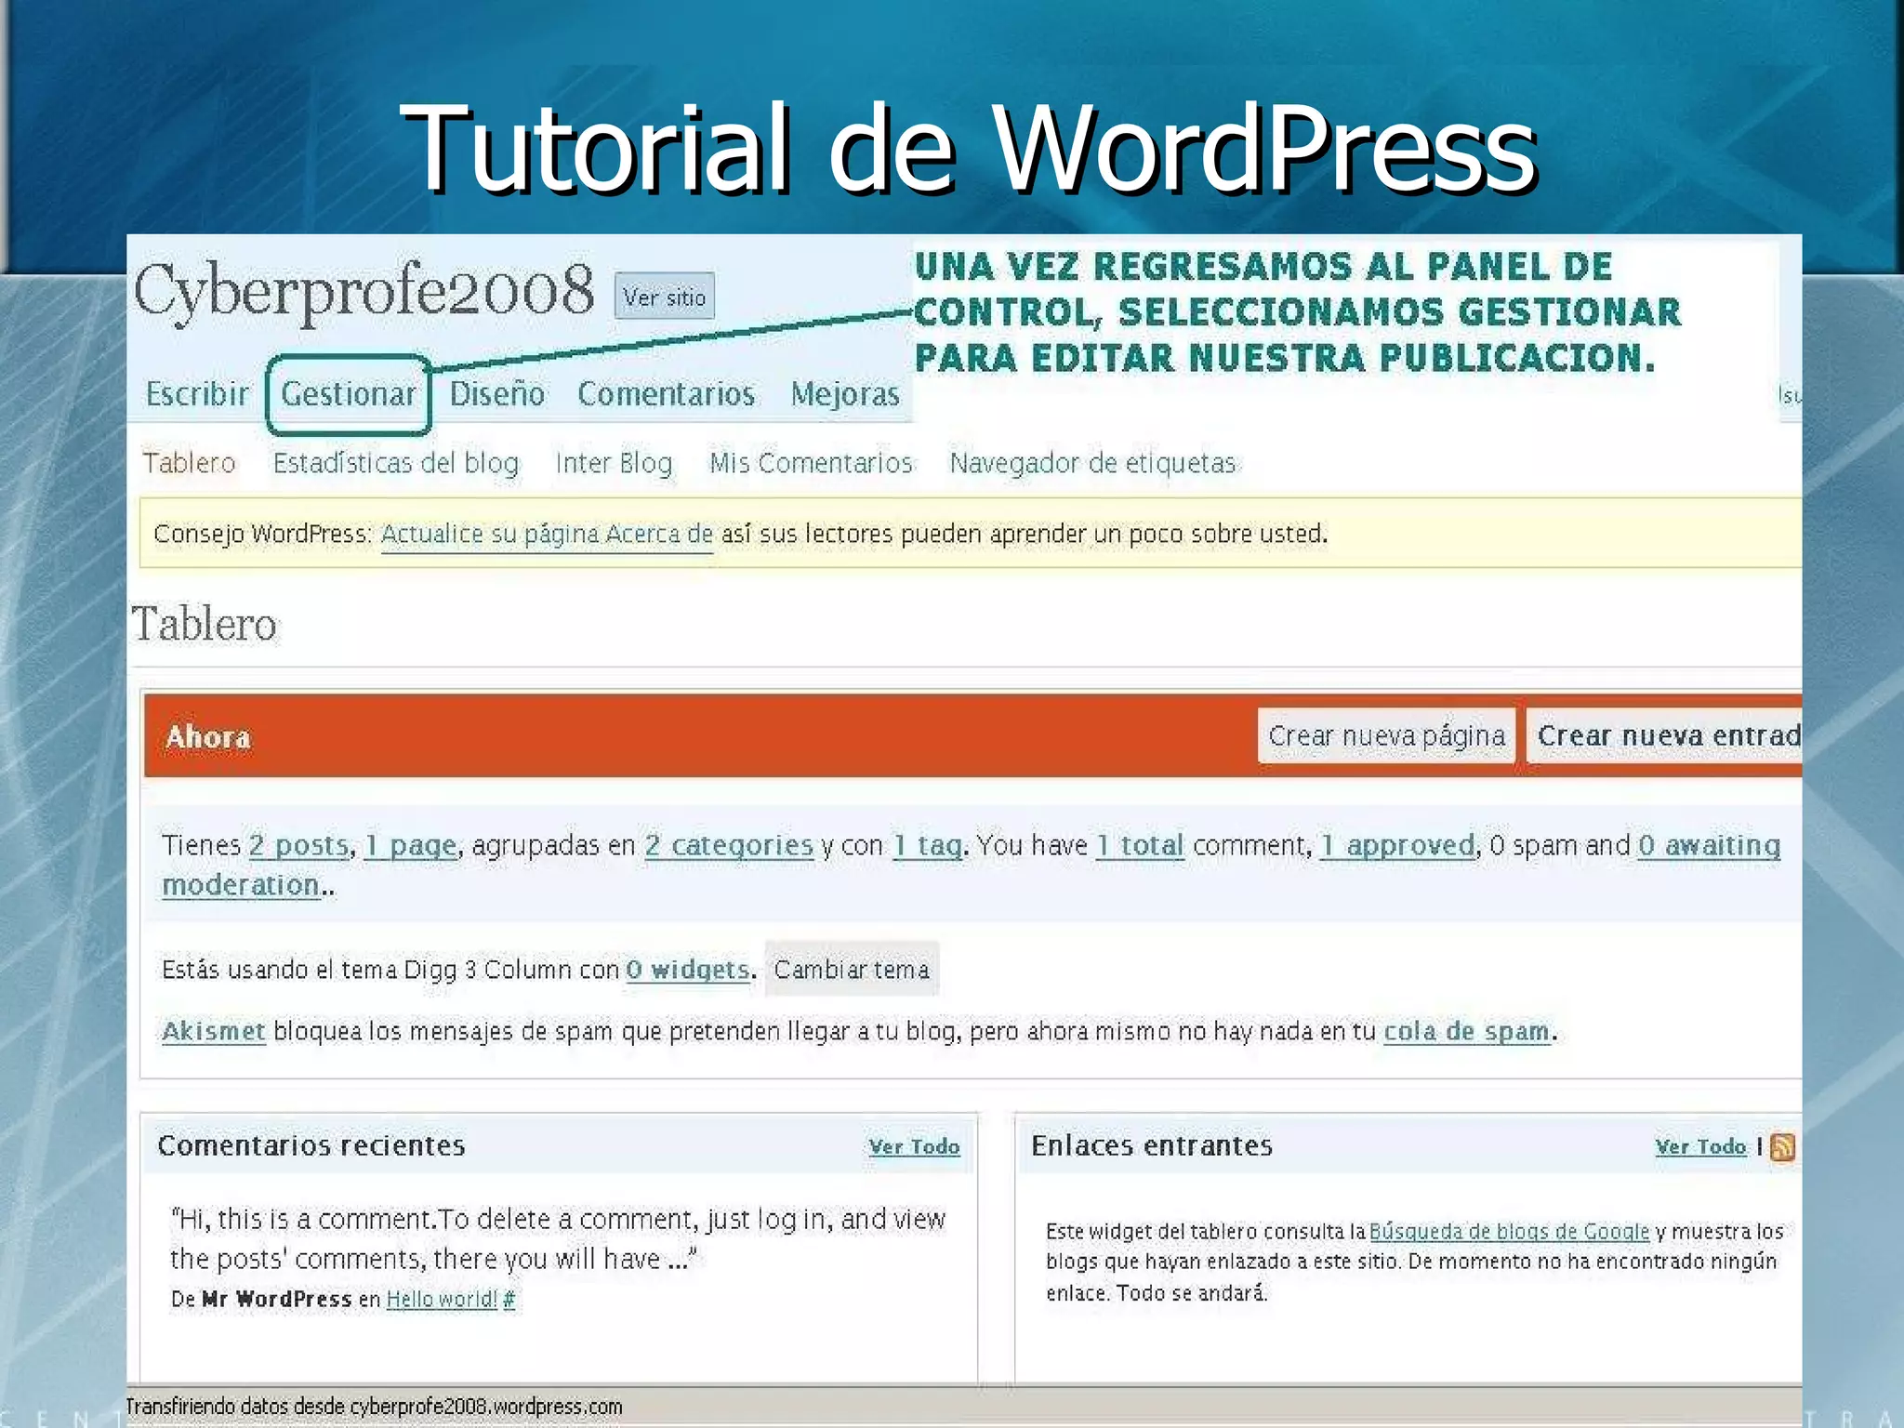Screen dimensions: 1904x1428
Task: Click Crear nueva página button
Action: [x=1386, y=735]
